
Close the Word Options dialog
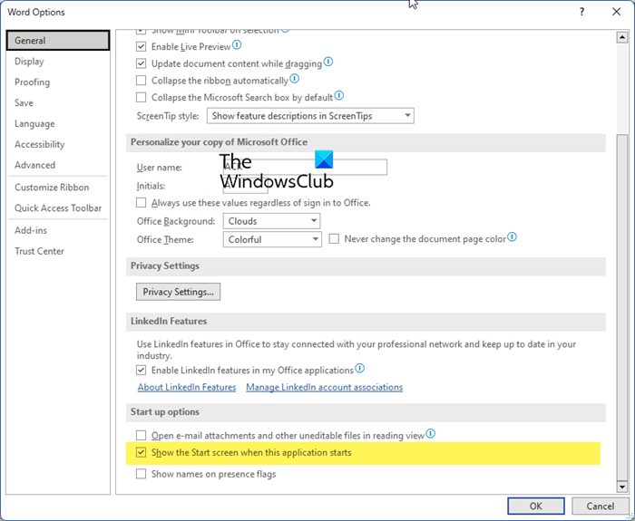pyautogui.click(x=616, y=12)
